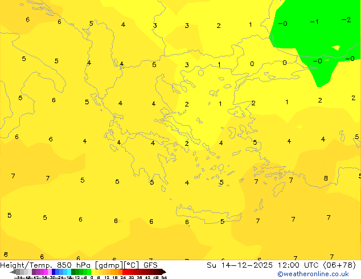Click the bright red segment of color scale
361x279 pixels.
coord(124,272)
